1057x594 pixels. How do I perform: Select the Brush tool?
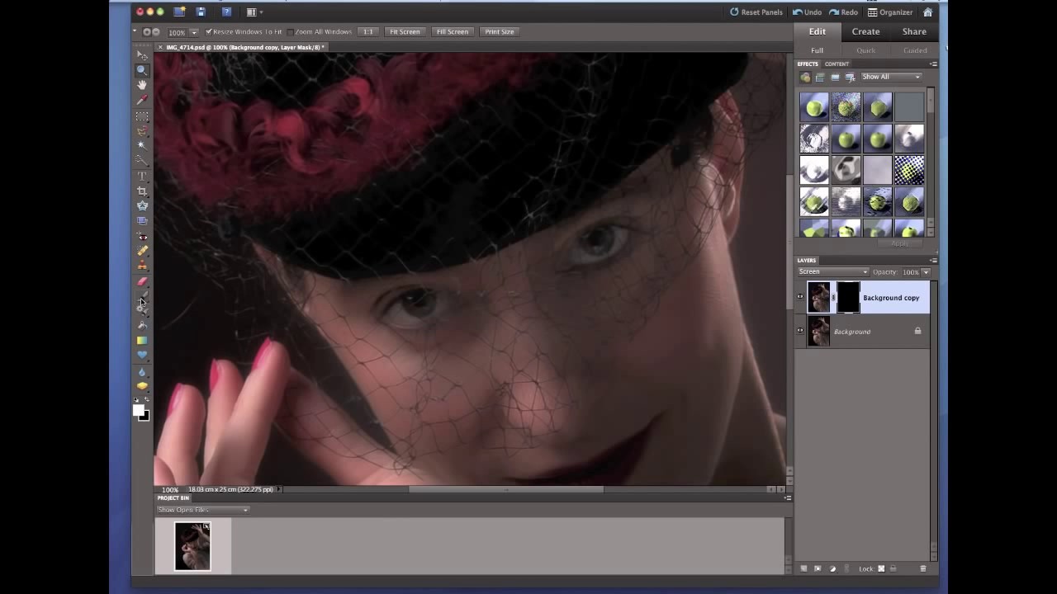click(142, 296)
